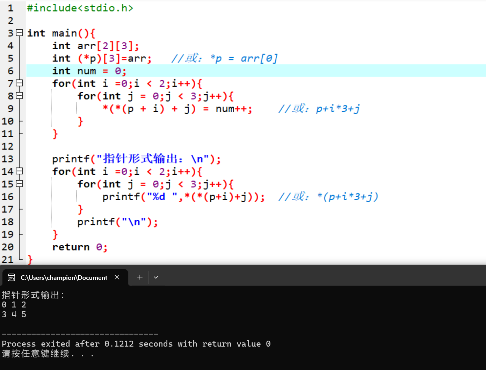The image size is (486, 370).
Task: Click line number 13 in the gutter
Action: 7,159
